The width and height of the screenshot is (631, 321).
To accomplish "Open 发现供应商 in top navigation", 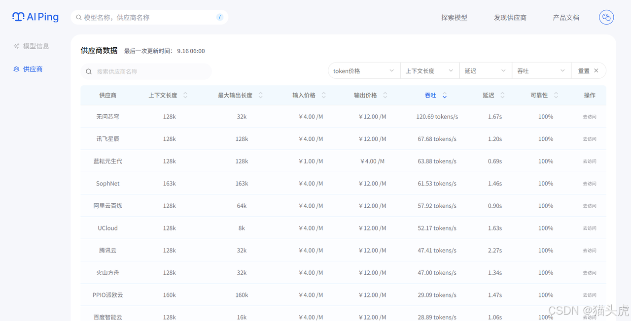I will pos(510,17).
